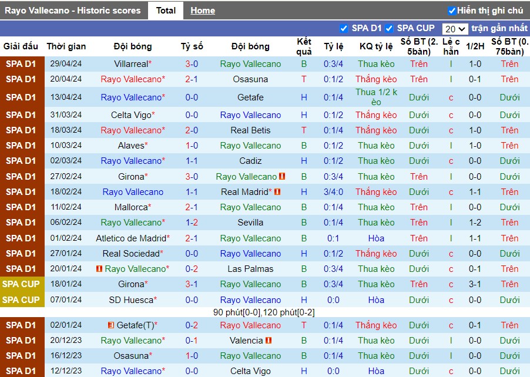Click Girona team in 27/02/24 row
530x377 pixels.
point(131,176)
